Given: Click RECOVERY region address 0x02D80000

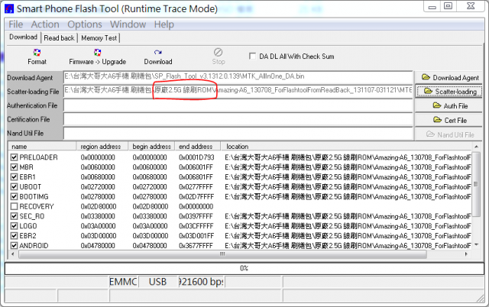Looking at the screenshot, I should tap(99, 206).
